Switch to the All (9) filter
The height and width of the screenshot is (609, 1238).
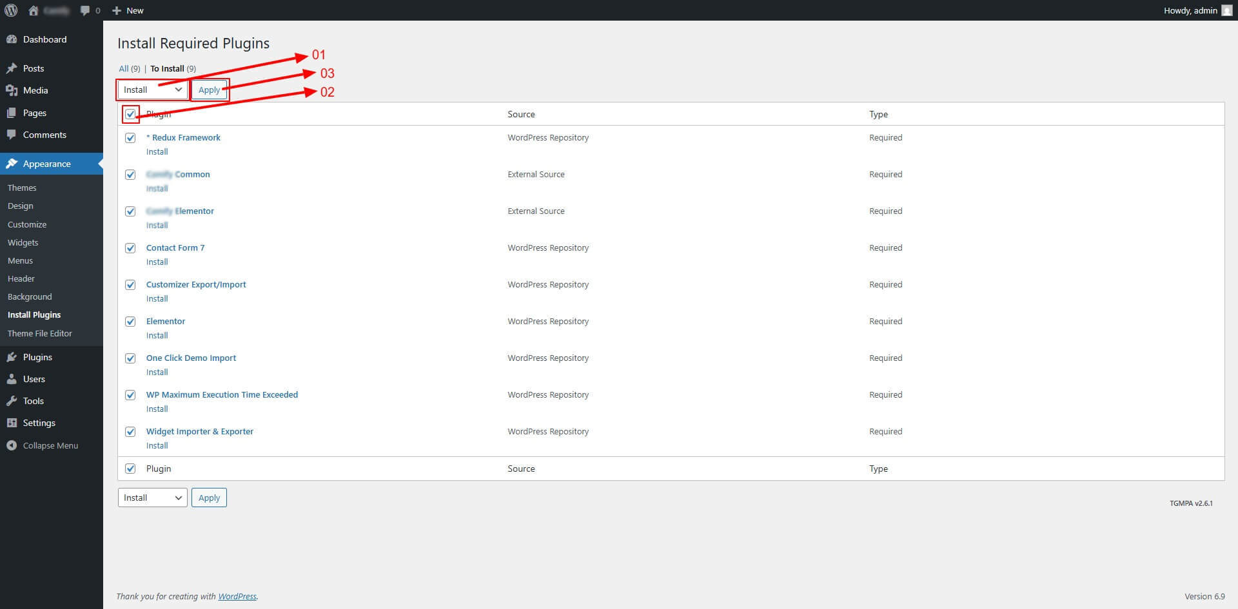(124, 68)
